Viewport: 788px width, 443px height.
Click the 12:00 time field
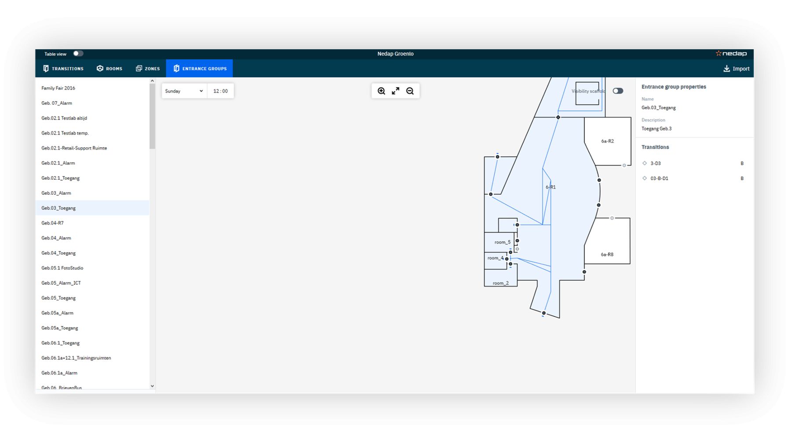coord(220,91)
